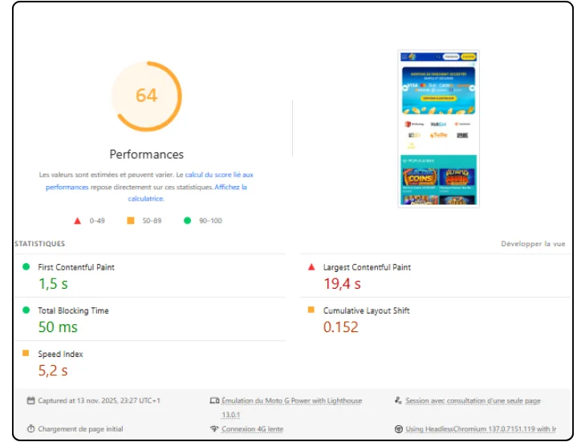The width and height of the screenshot is (585, 446).
Task: Click the orange square beside Cumulative Layout Shift
Action: click(x=311, y=310)
